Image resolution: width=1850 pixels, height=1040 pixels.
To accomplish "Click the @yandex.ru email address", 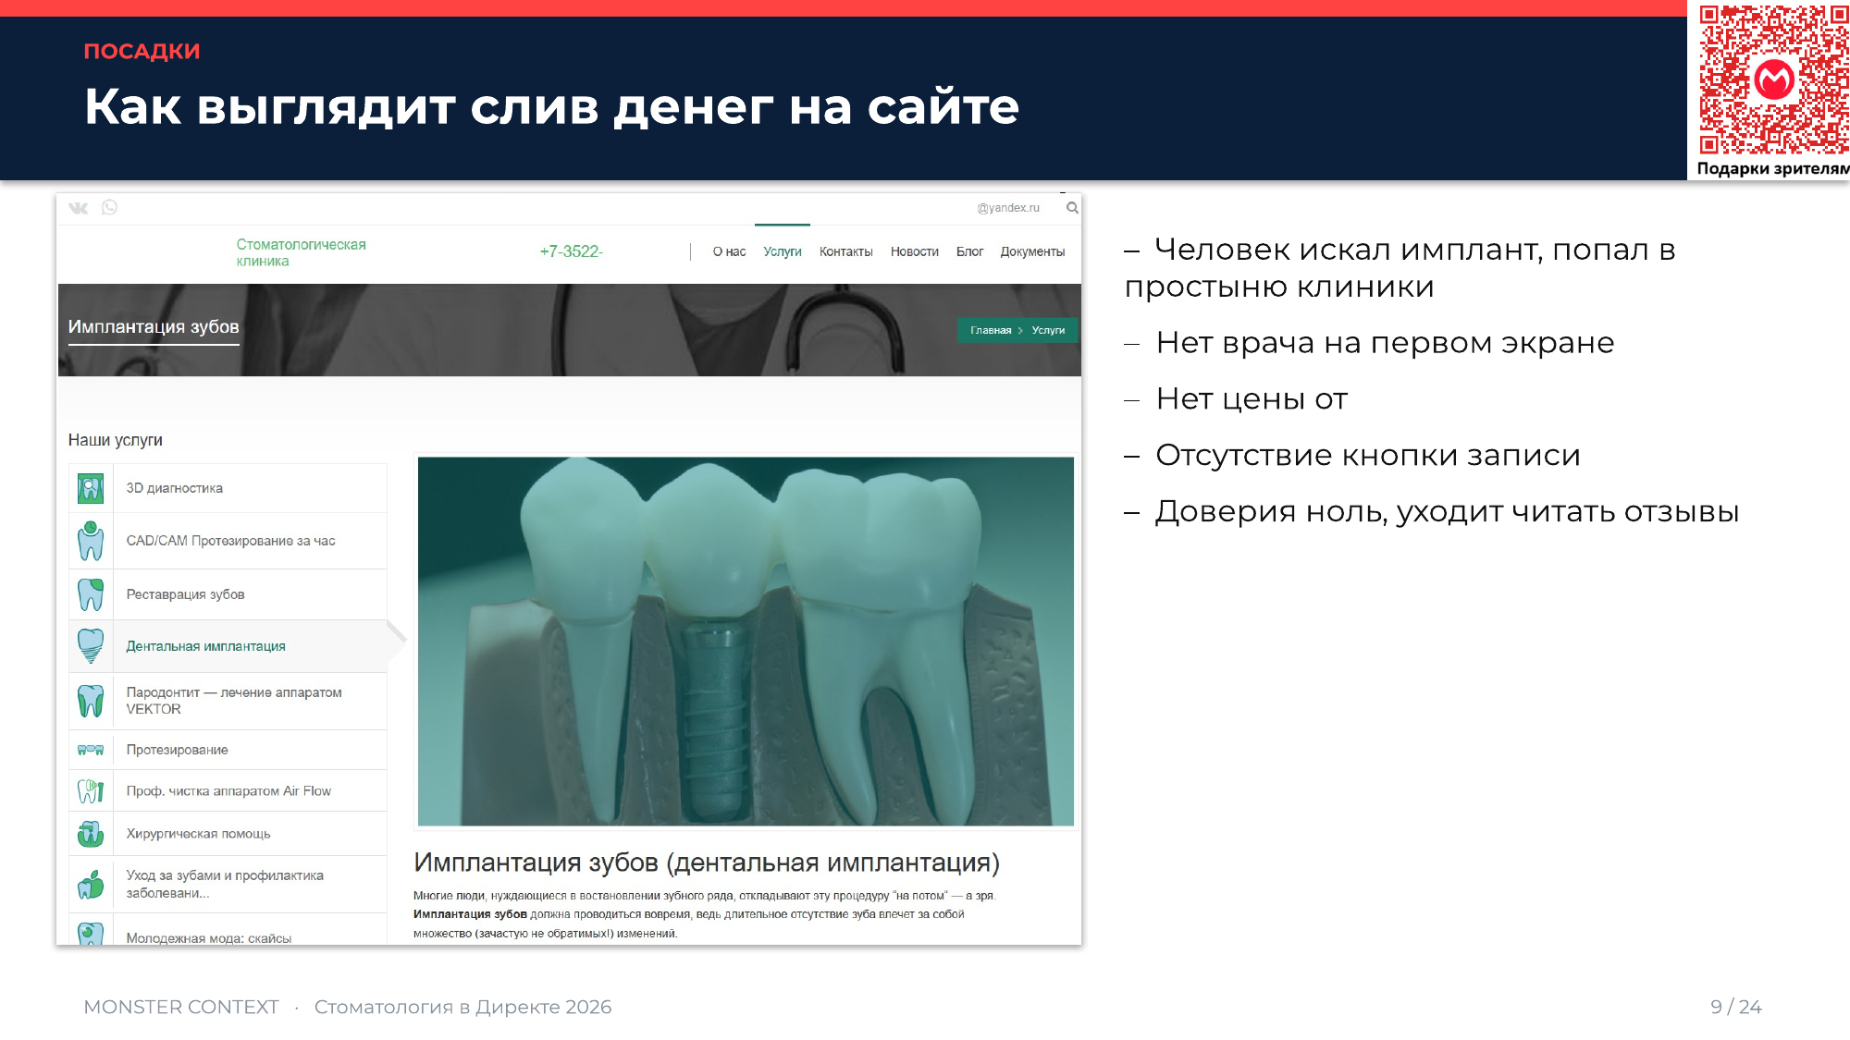I will click(x=1008, y=208).
